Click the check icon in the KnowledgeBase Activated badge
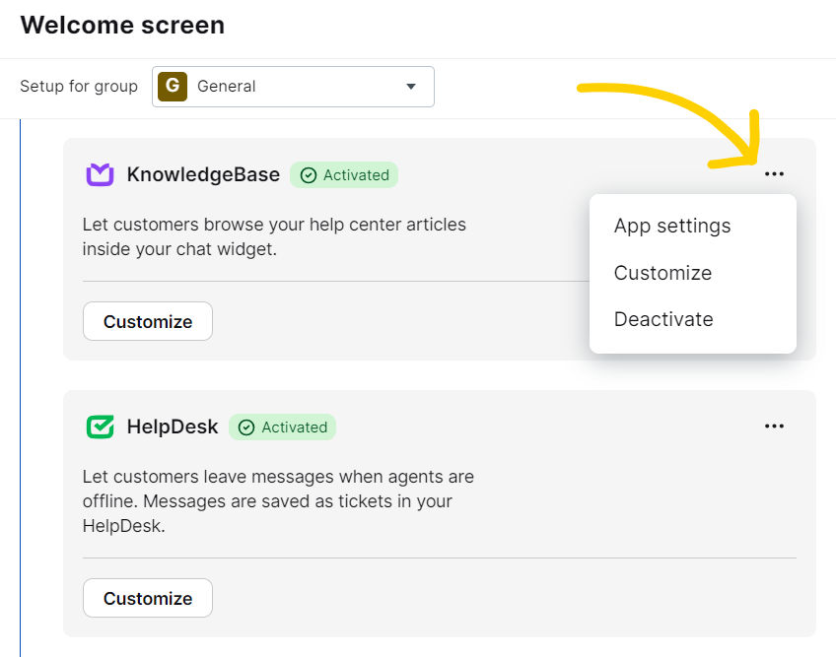Image resolution: width=836 pixels, height=657 pixels. point(309,175)
